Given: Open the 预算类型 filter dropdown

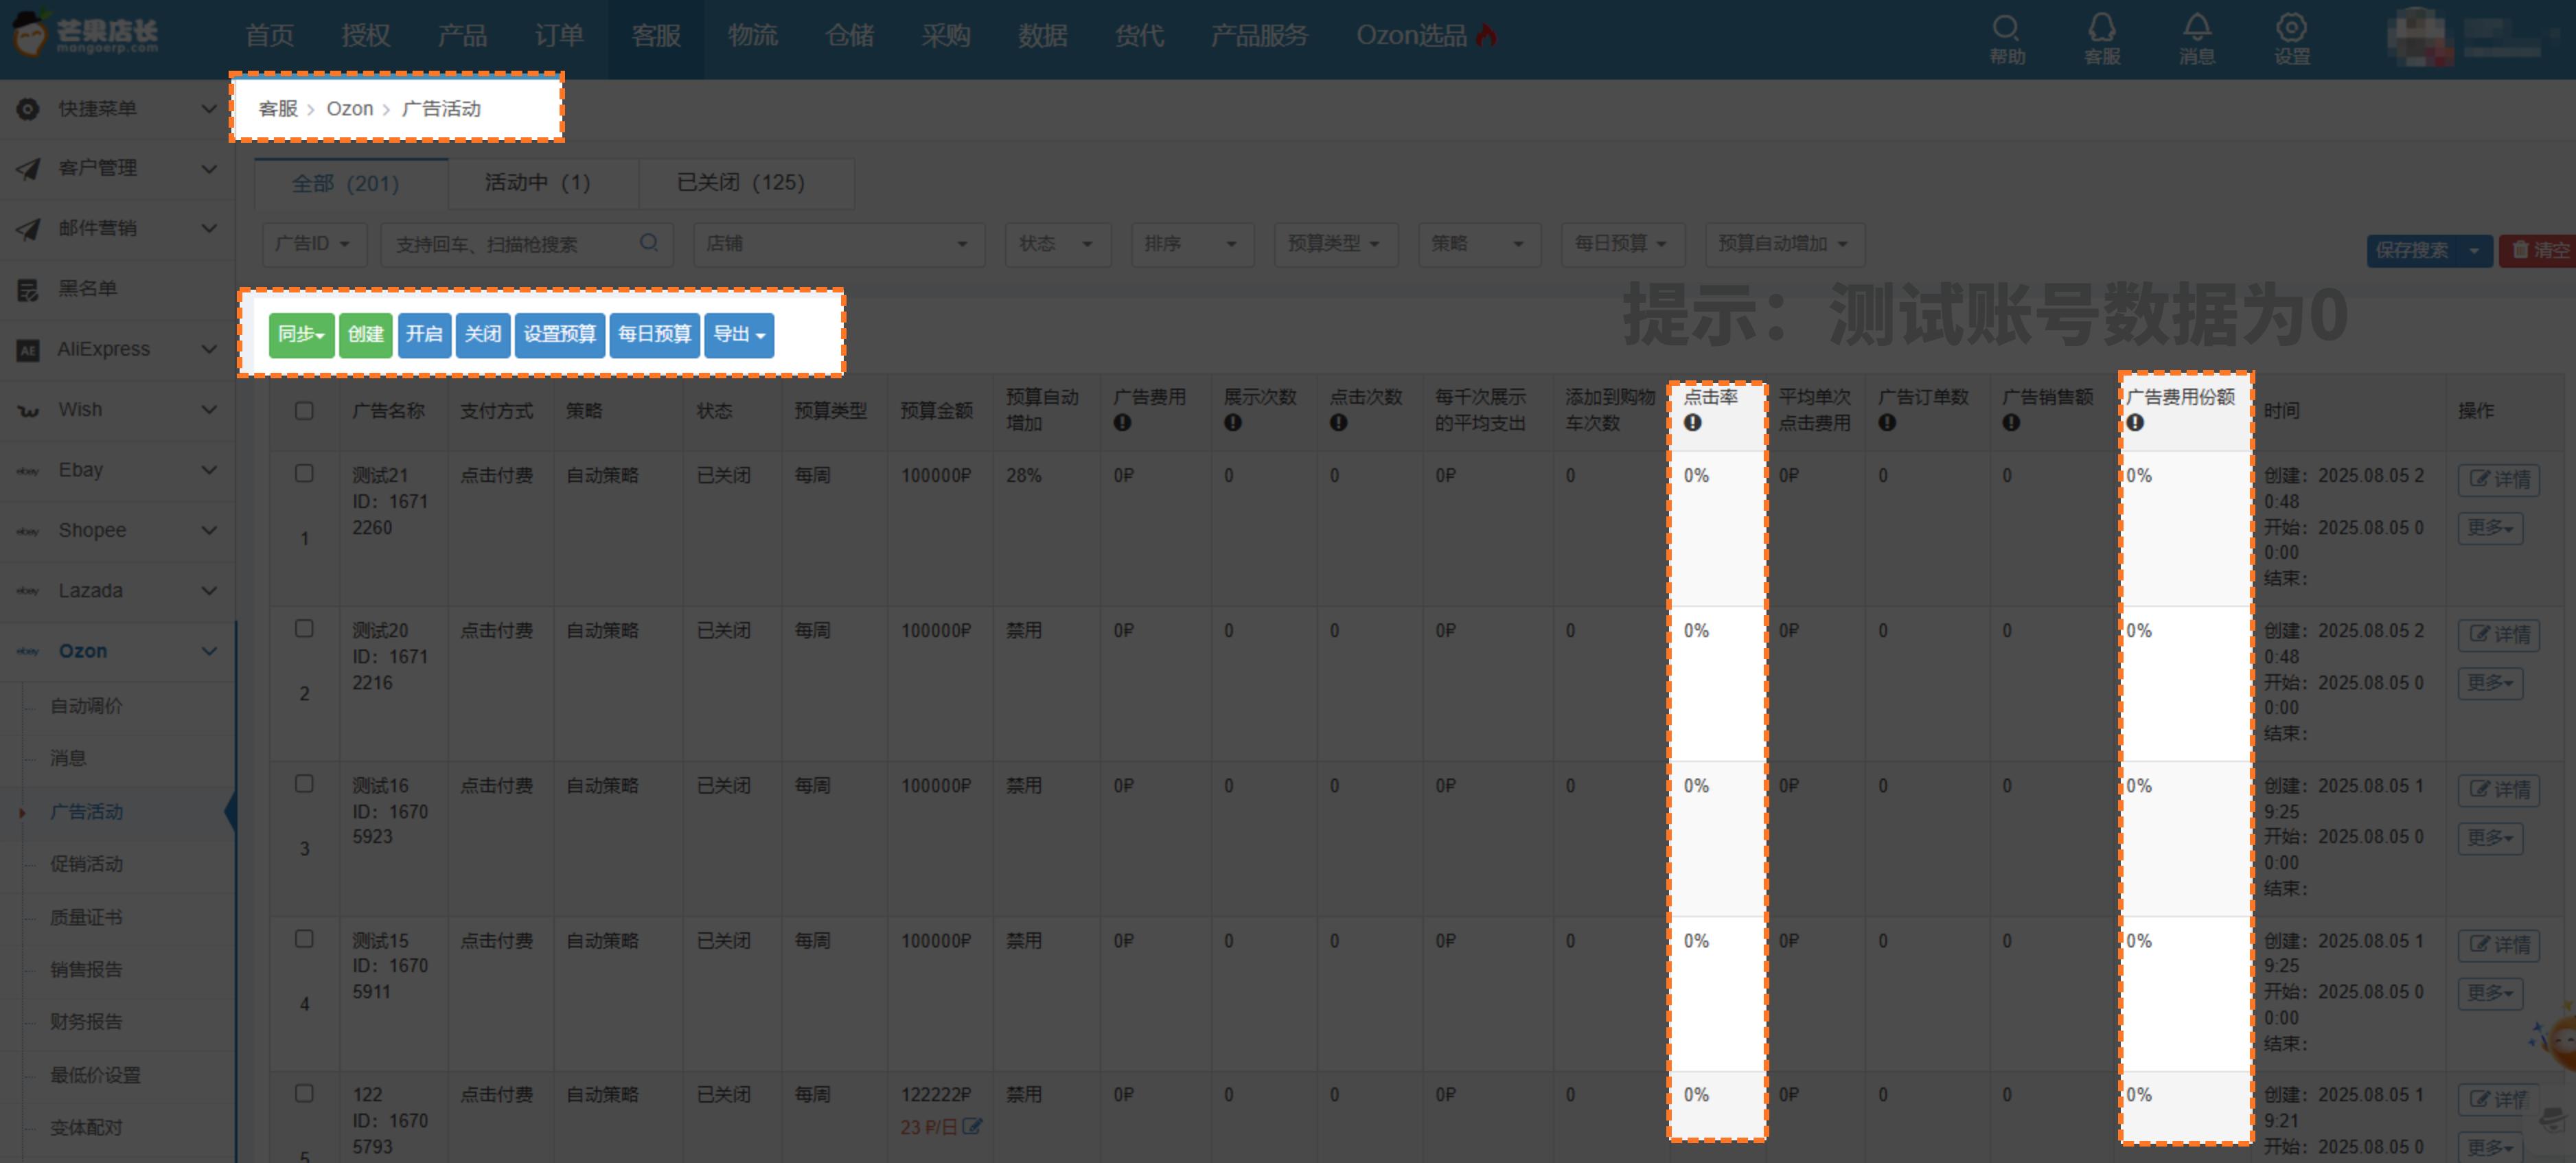Looking at the screenshot, I should coord(1335,244).
